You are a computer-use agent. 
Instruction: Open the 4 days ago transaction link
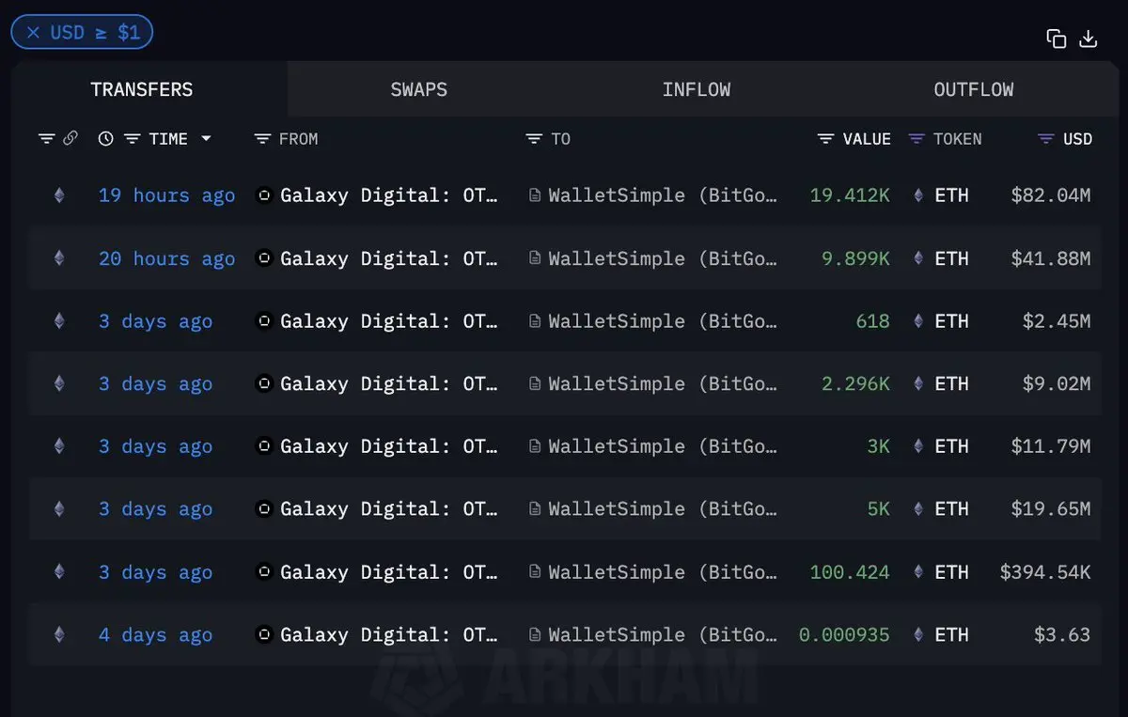click(155, 634)
